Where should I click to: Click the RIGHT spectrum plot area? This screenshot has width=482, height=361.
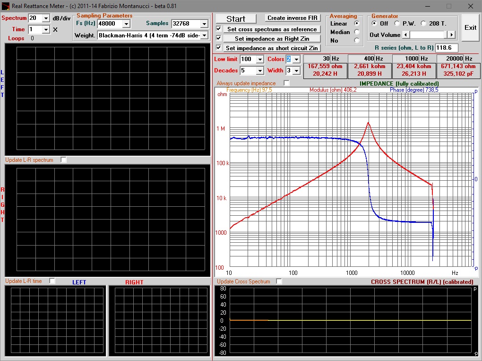coord(108,220)
